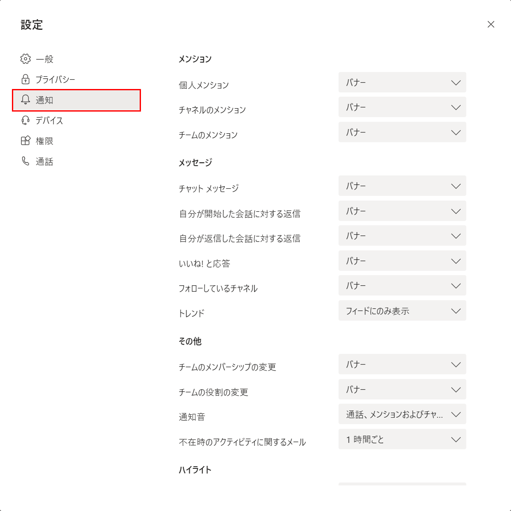This screenshot has width=511, height=511.
Task: Expand the チャネルのメンション dropdown
Action: point(402,107)
